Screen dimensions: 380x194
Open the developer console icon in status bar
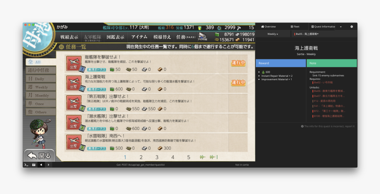click(27, 165)
